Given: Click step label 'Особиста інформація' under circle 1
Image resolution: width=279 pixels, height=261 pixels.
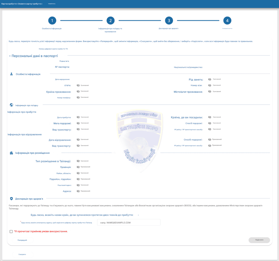Looking at the screenshot, I should pos(52,29).
